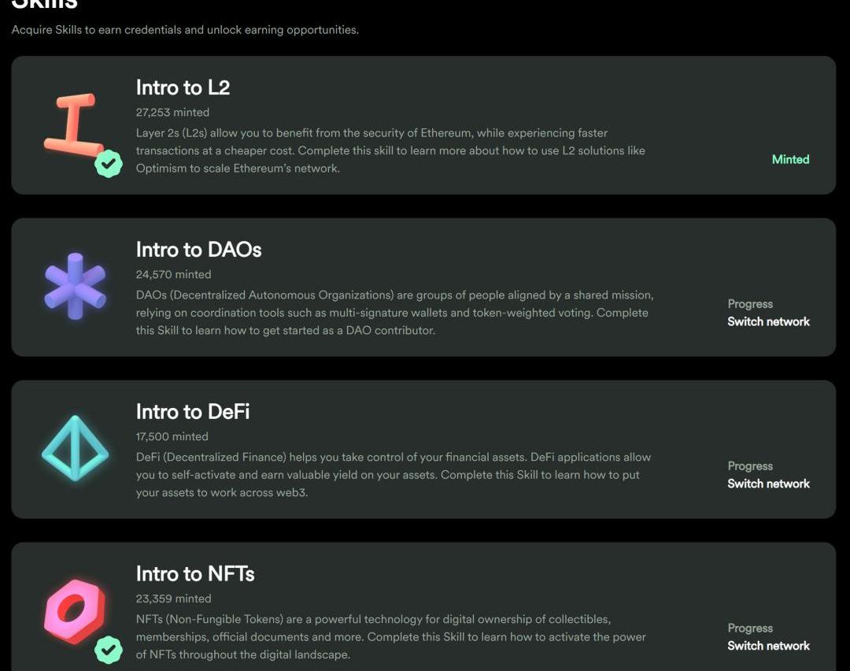Viewport: 850px width, 671px height.
Task: Open the Intro to L2 skill title
Action: (x=183, y=87)
